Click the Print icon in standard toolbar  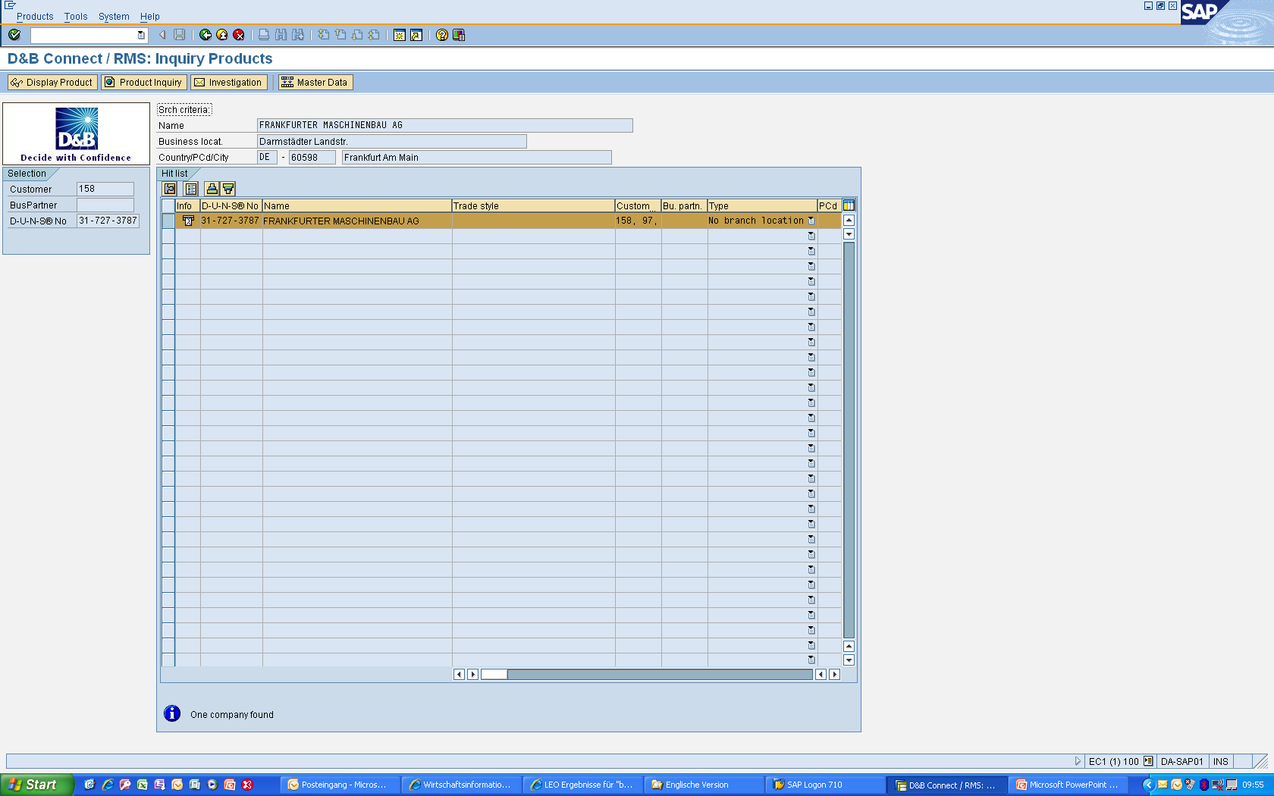(x=264, y=35)
